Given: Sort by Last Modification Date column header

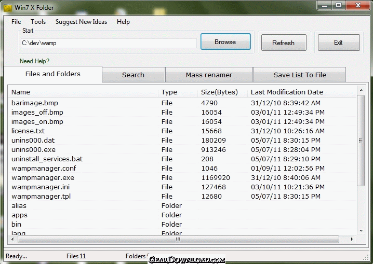Looking at the screenshot, I should pos(302,92).
